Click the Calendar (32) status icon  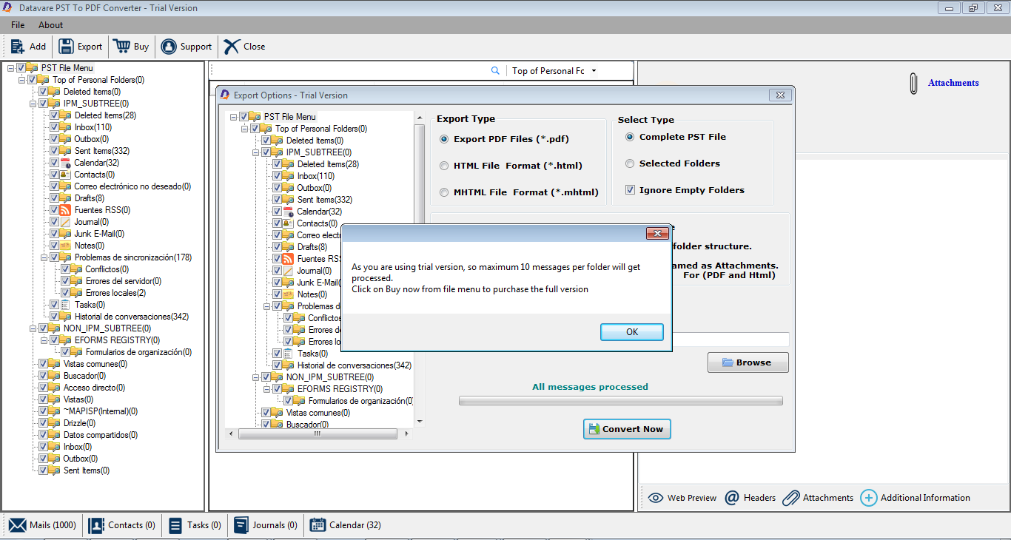coord(318,525)
